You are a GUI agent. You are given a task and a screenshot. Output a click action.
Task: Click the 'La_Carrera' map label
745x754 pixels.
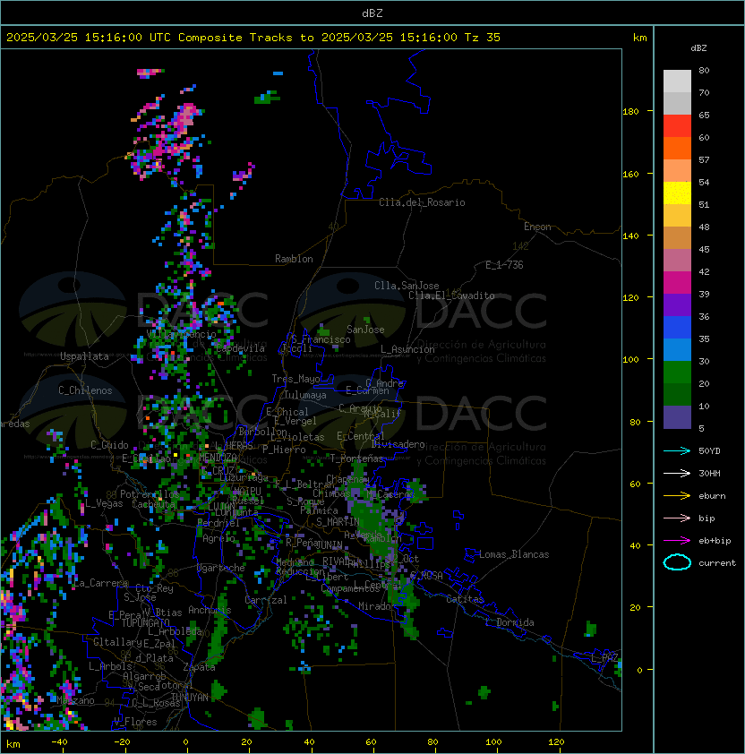coord(100,583)
